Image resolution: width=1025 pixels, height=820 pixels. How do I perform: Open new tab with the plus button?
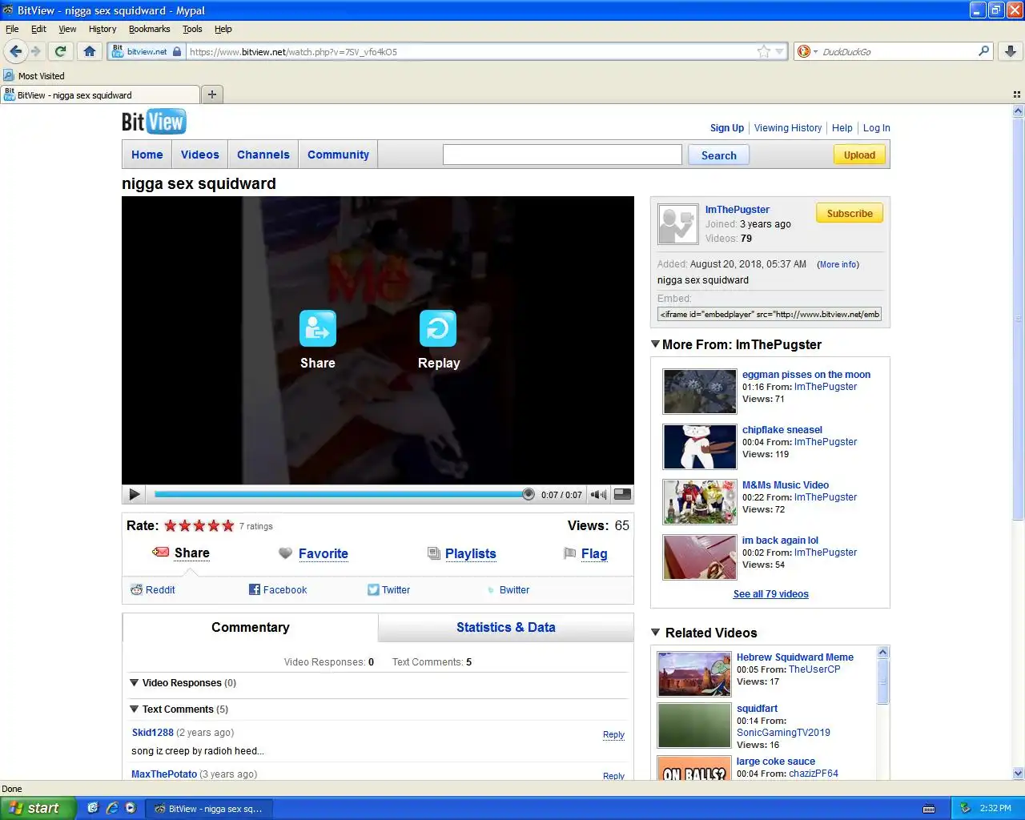[211, 94]
